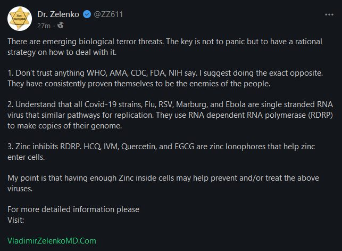Click the Dr. Zelenko profile avatar

(x=20, y=19)
